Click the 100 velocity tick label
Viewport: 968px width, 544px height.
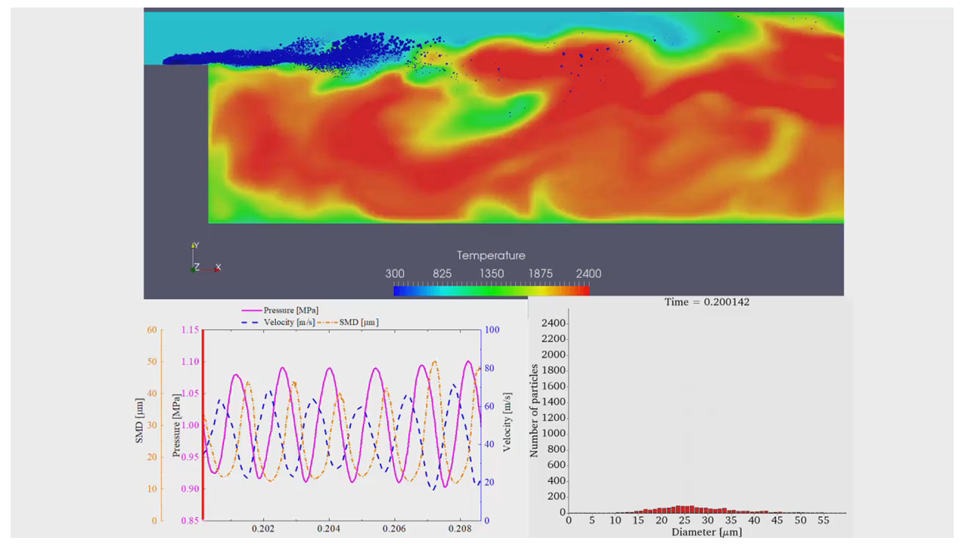[492, 330]
